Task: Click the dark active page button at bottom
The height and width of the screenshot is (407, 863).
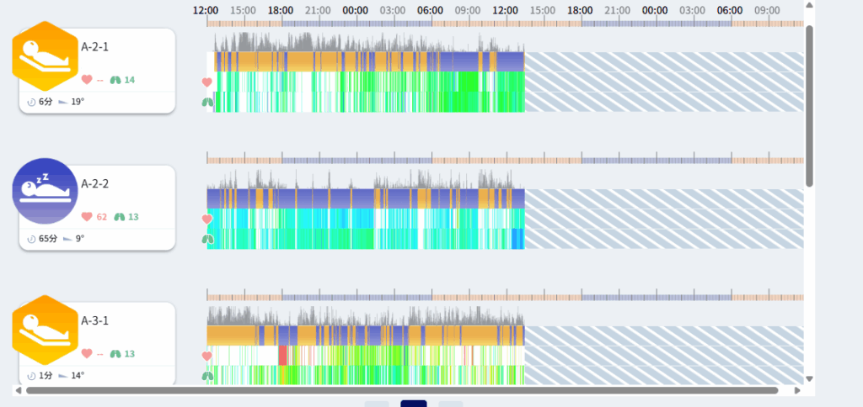Action: [x=413, y=404]
